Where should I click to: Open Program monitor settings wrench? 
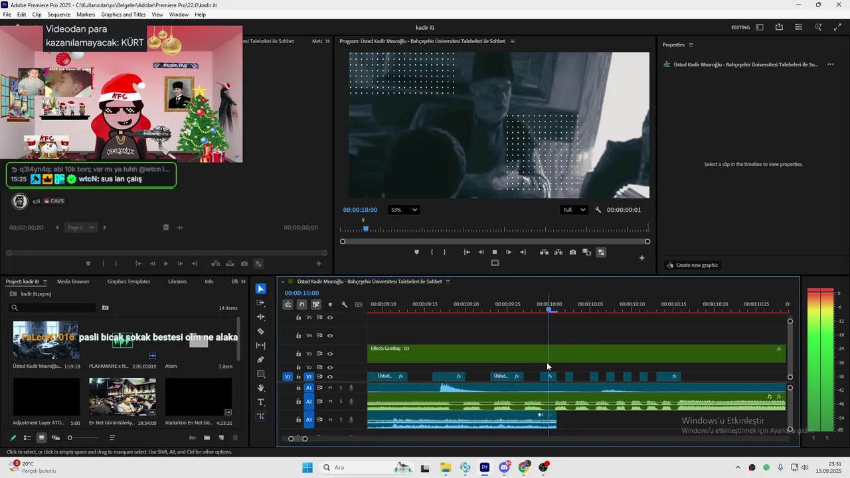click(x=598, y=210)
